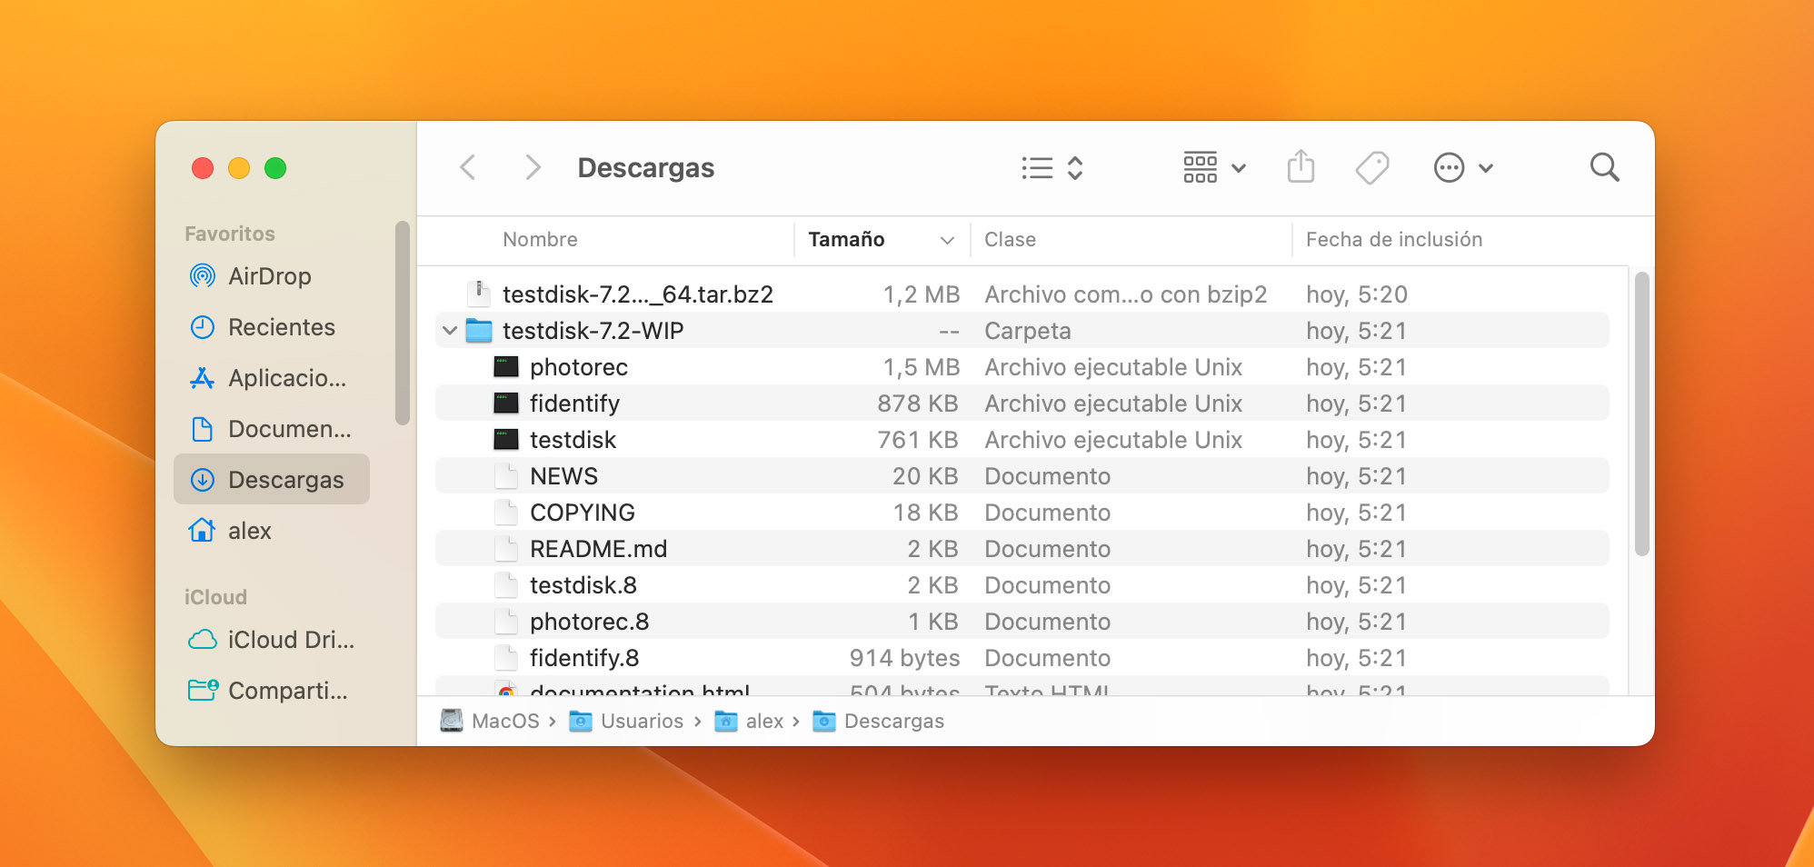Click the photorec terminal icon
This screenshot has height=867, width=1814.
506,367
